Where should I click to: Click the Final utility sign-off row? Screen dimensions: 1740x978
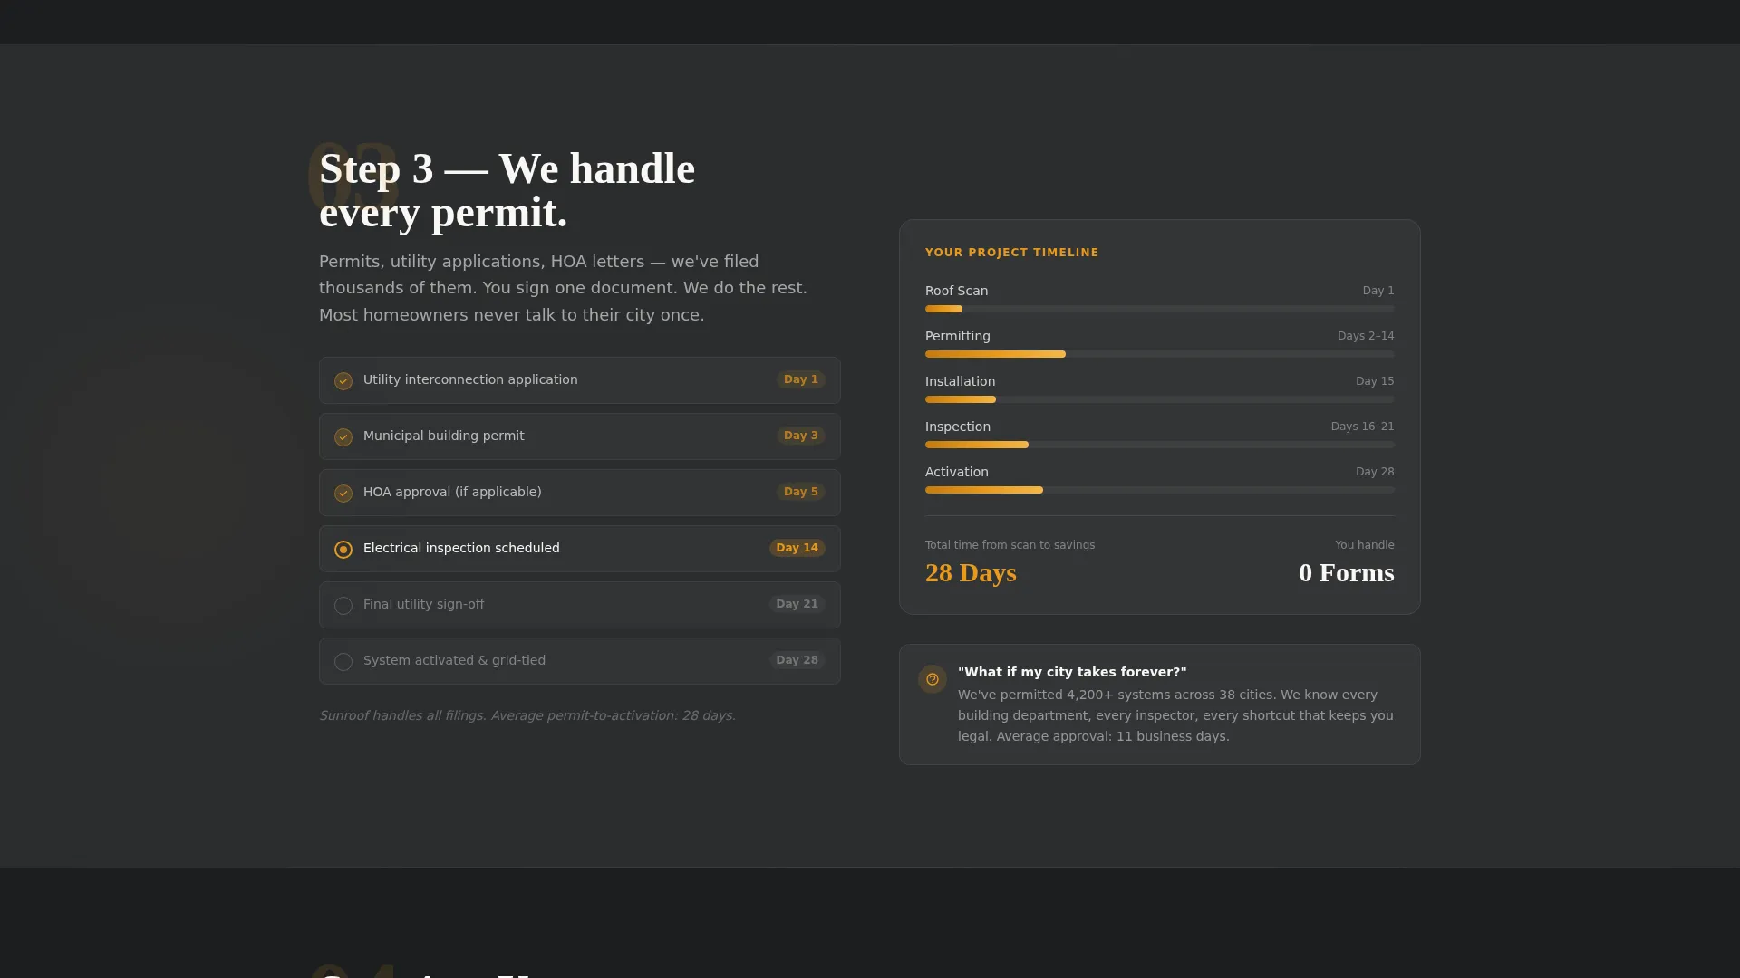(580, 605)
